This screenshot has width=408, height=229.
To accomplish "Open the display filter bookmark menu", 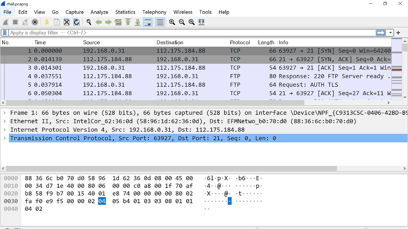I will coord(5,33).
